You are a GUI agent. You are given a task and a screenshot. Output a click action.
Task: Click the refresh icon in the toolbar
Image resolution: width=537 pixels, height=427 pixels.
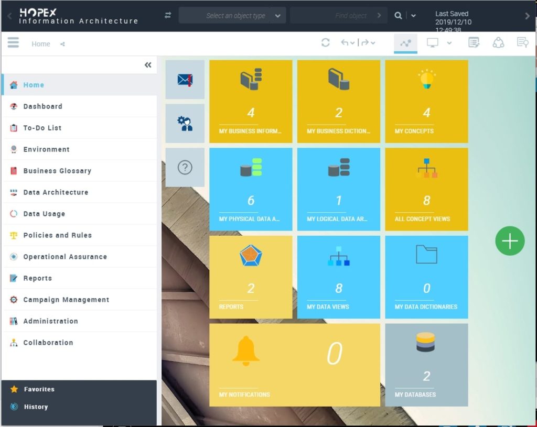pyautogui.click(x=325, y=43)
